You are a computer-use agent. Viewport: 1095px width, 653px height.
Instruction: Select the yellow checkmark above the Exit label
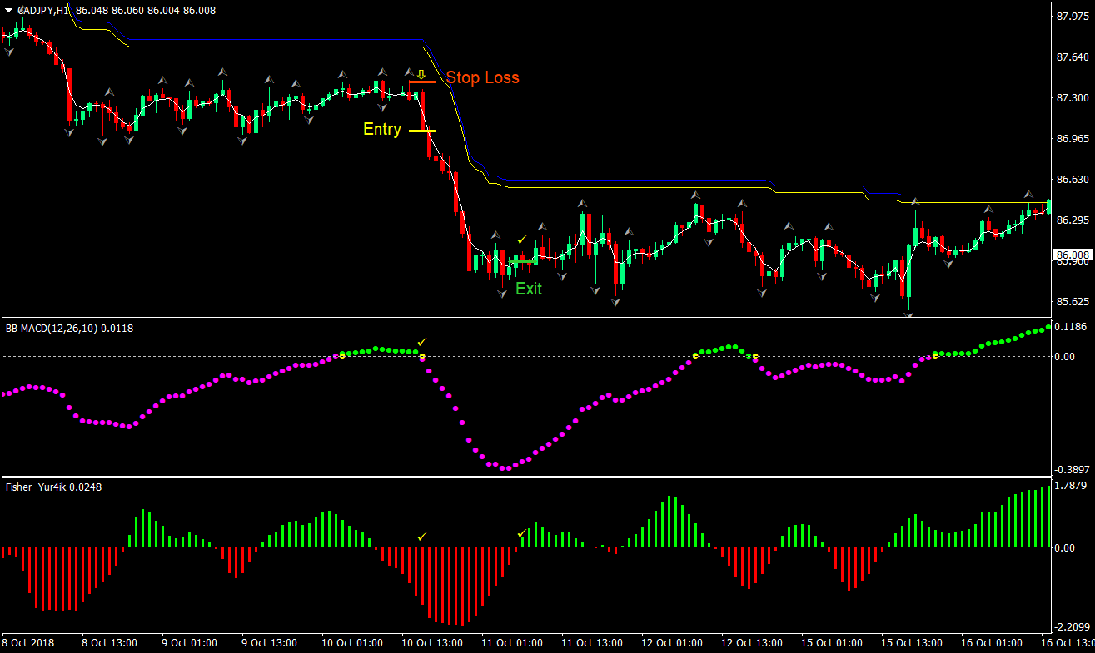coord(523,240)
